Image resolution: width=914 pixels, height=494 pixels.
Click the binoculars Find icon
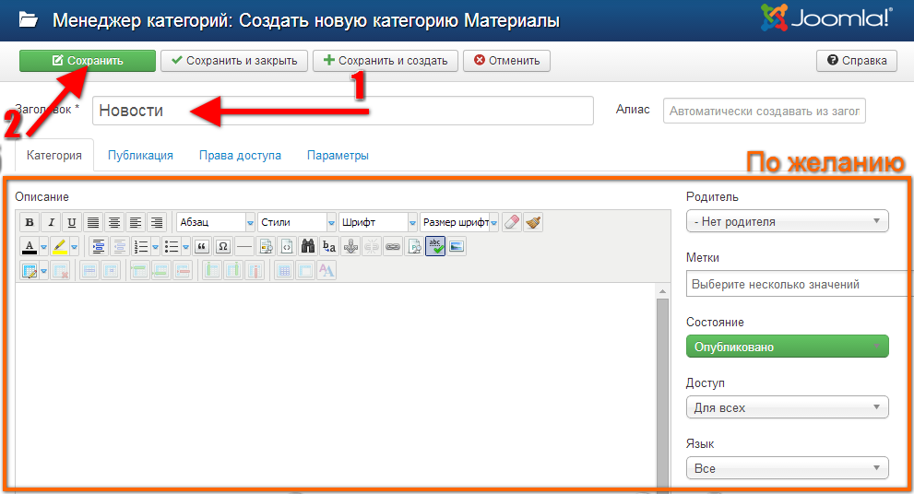308,246
